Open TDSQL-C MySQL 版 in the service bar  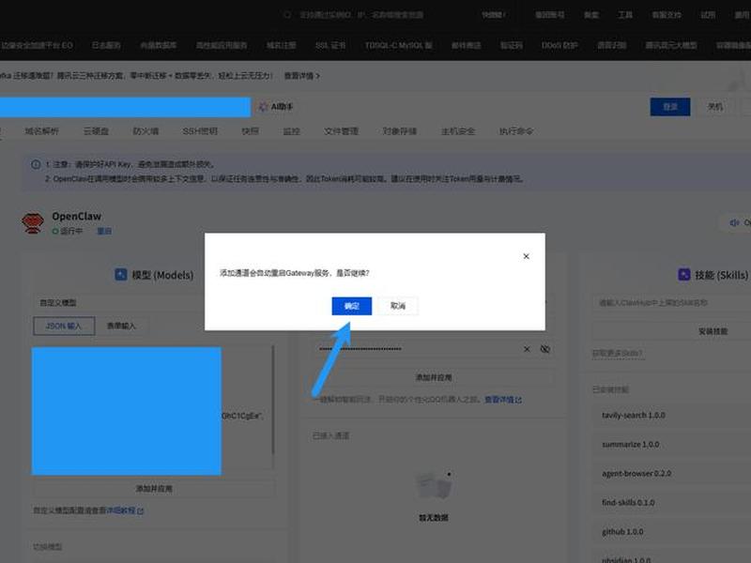(398, 45)
